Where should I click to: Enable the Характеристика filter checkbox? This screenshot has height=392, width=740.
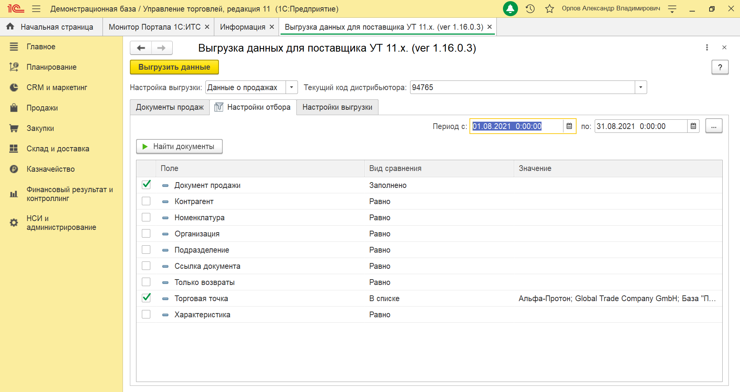coord(146,314)
